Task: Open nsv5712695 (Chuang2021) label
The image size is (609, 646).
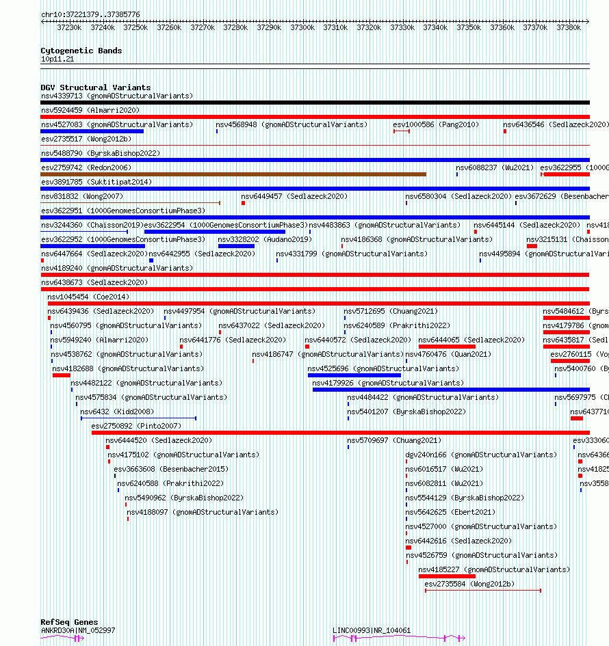Action: click(x=391, y=312)
